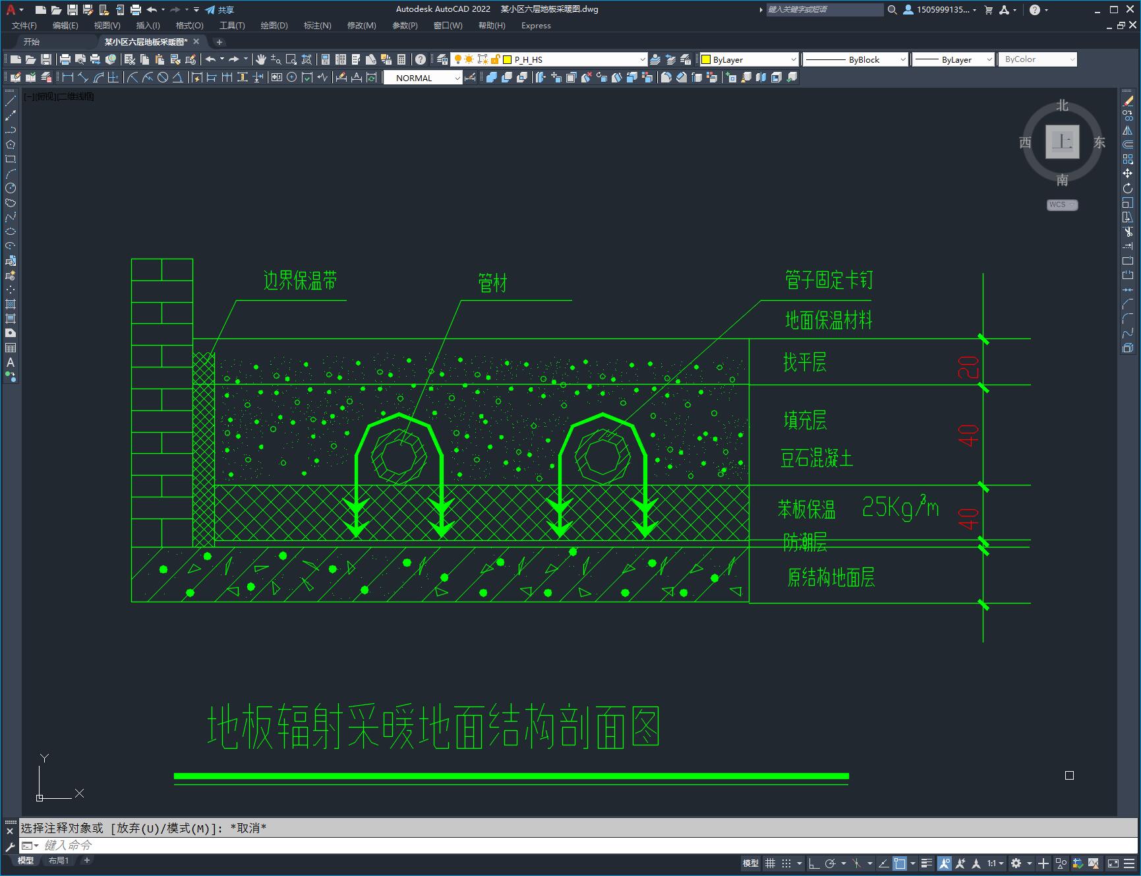The width and height of the screenshot is (1141, 876).
Task: Open the P_H_HS layer dropdown
Action: [x=549, y=59]
